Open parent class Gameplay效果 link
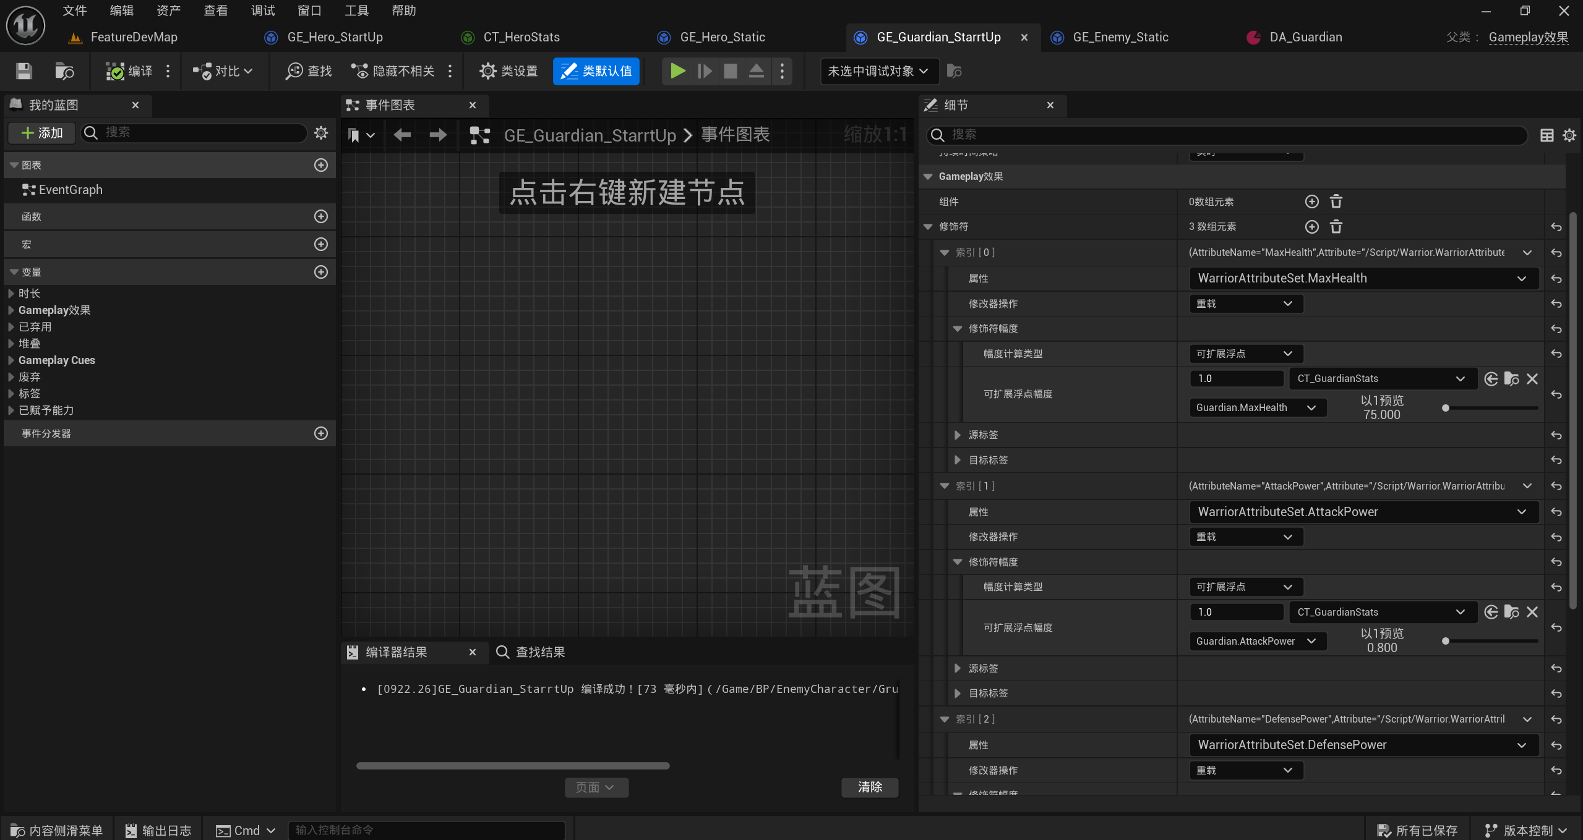Image resolution: width=1583 pixels, height=840 pixels. [1528, 37]
